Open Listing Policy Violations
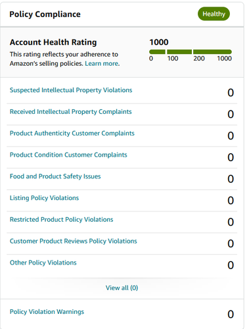This screenshot has height=329, width=249. [44, 198]
